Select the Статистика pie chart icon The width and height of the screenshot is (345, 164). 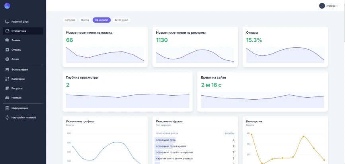click(x=7, y=31)
